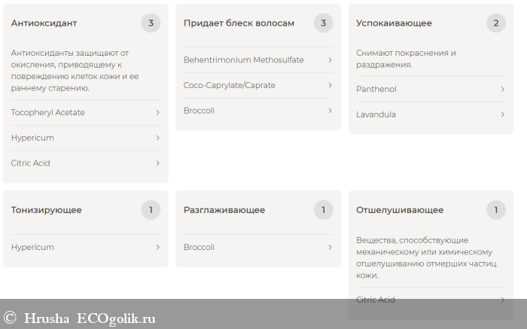Expand the chevron next to Panthenol

[x=502, y=90]
